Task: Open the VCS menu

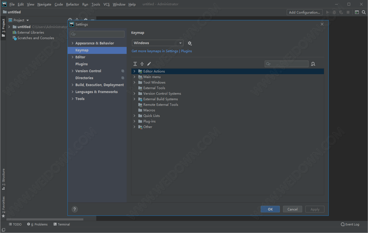Action: pos(106,4)
